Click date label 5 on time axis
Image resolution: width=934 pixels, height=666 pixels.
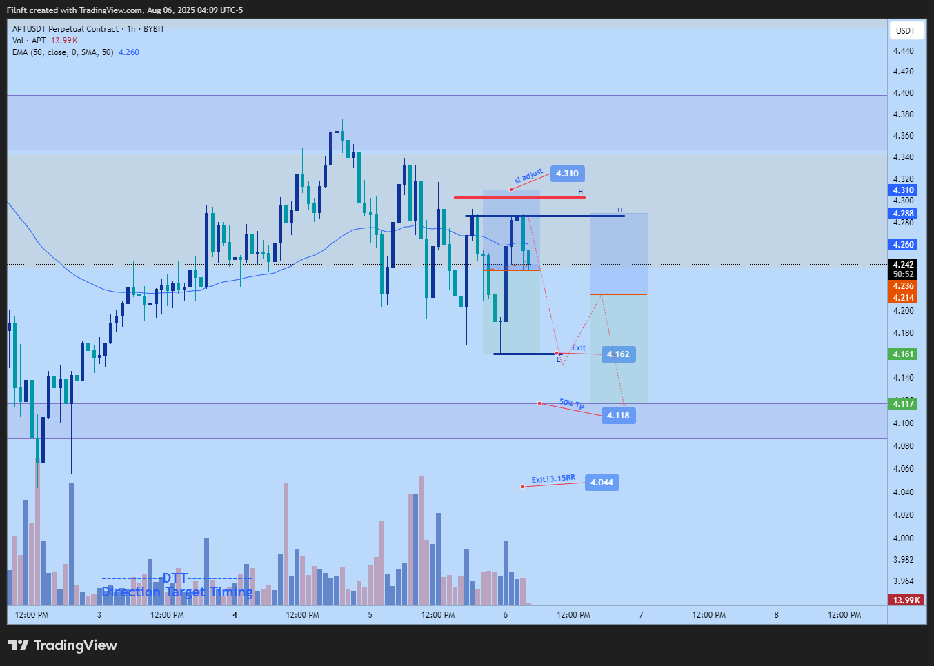pos(370,615)
